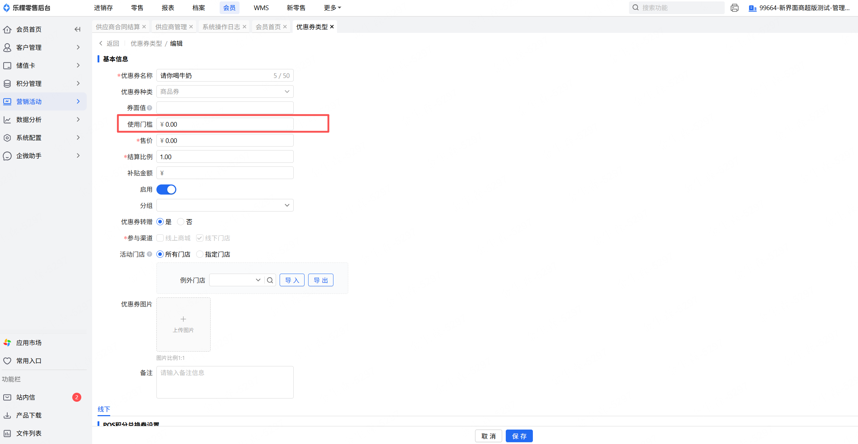Click help icon next to 活动门店

150,254
